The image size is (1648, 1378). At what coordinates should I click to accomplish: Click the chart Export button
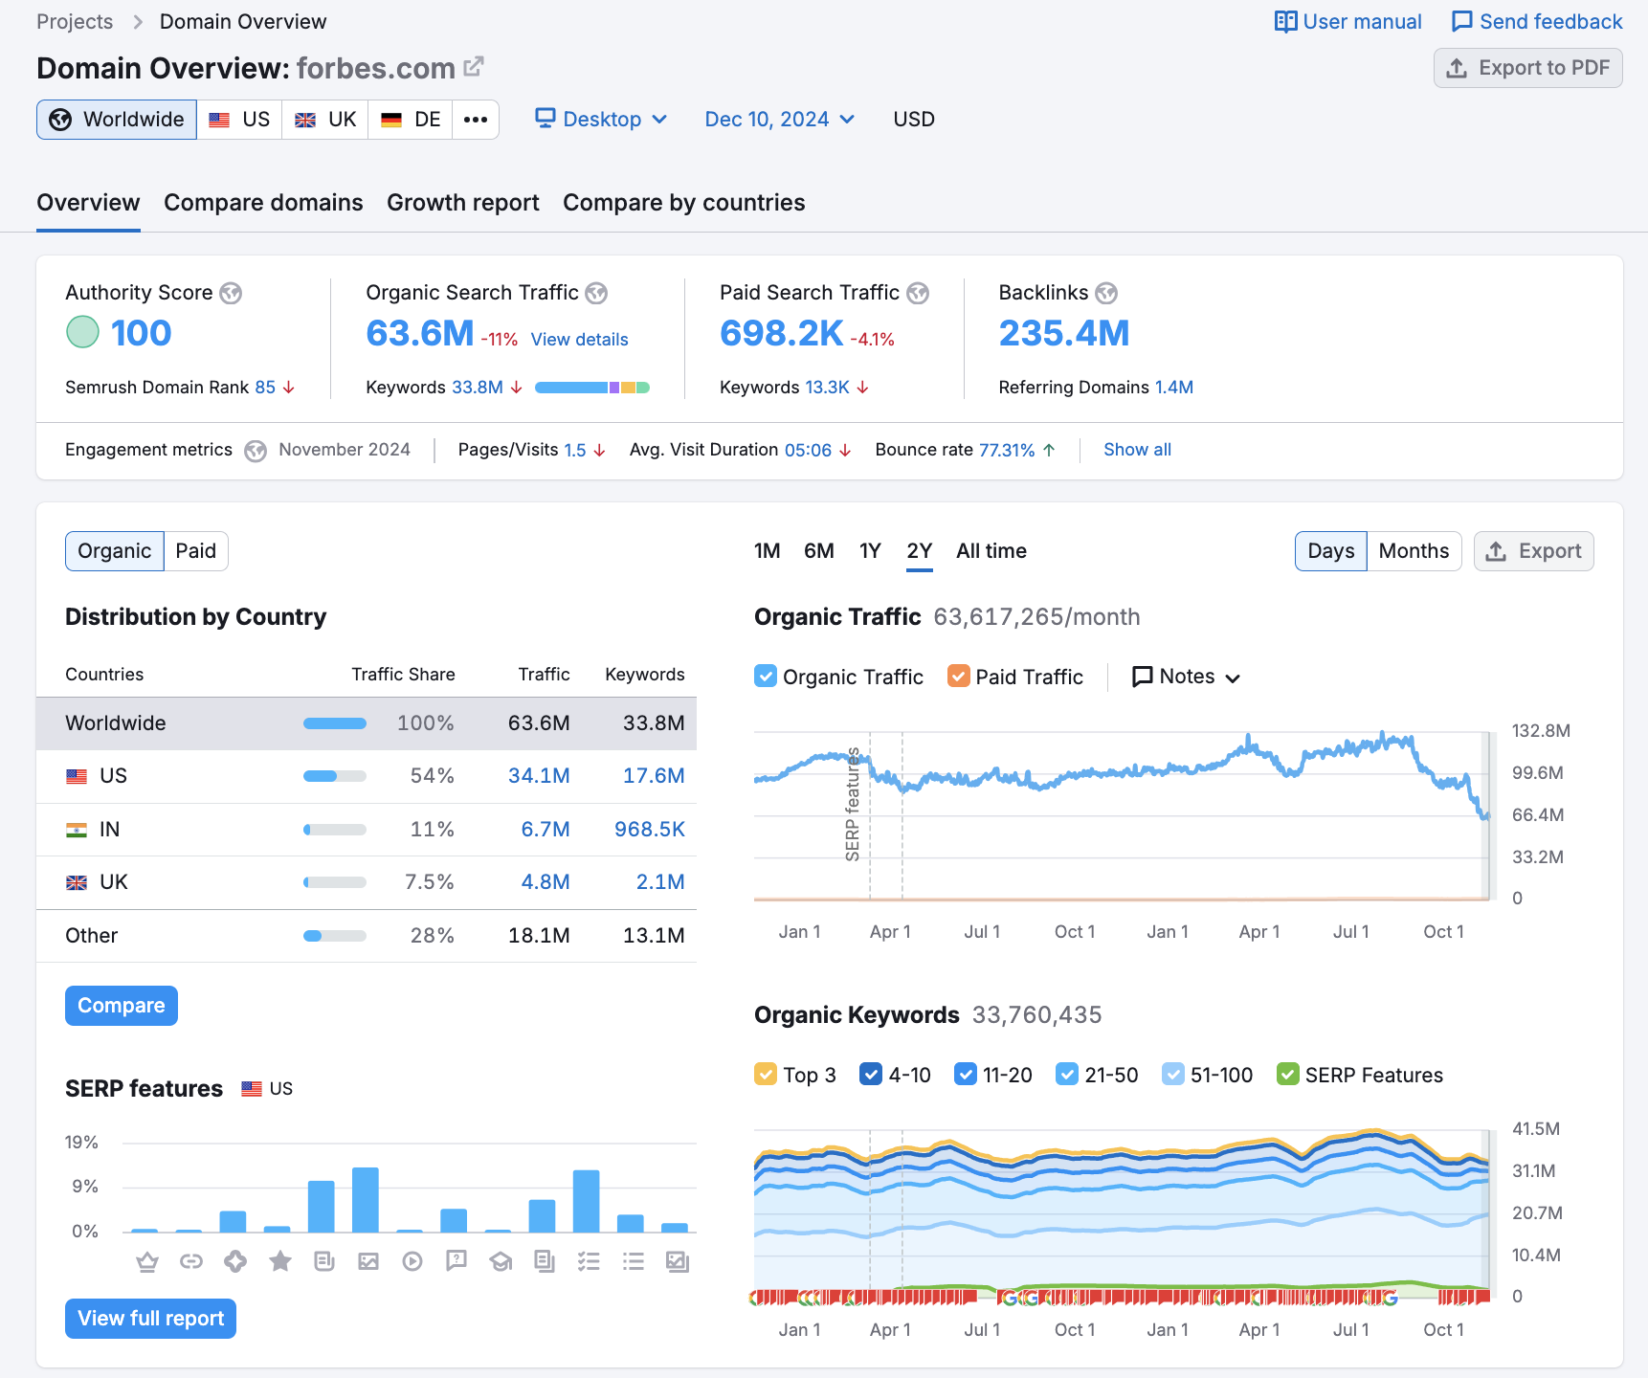(1534, 551)
